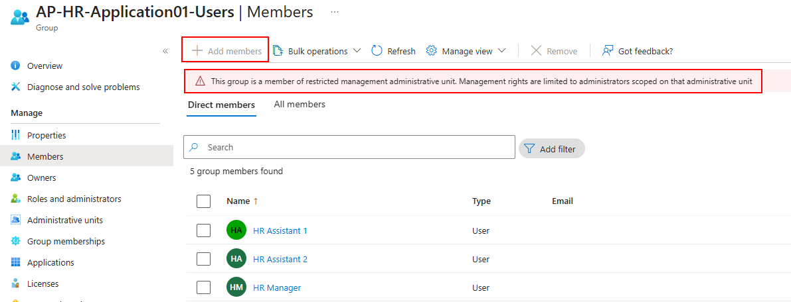Click the Got feedback? label

click(646, 51)
